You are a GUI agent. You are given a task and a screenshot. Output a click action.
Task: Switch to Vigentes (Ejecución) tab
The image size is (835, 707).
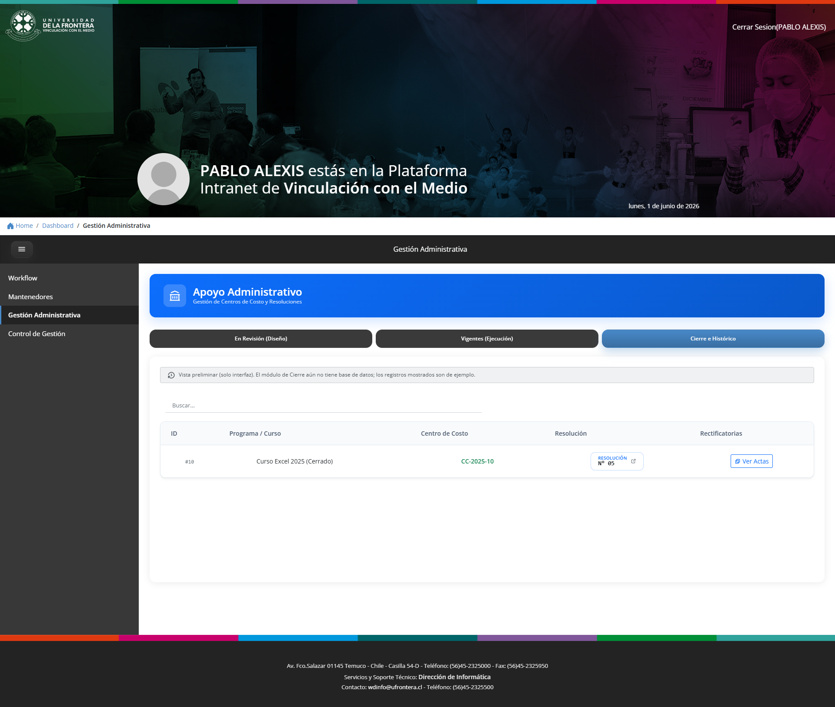[487, 339]
